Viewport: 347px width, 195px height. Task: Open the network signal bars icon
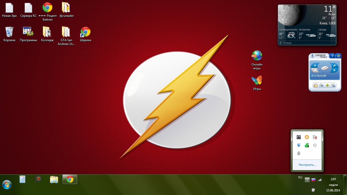(319, 180)
